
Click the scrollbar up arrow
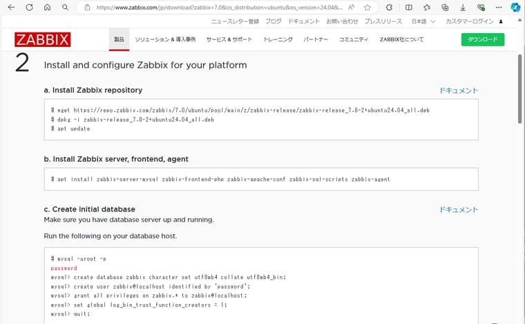point(519,20)
